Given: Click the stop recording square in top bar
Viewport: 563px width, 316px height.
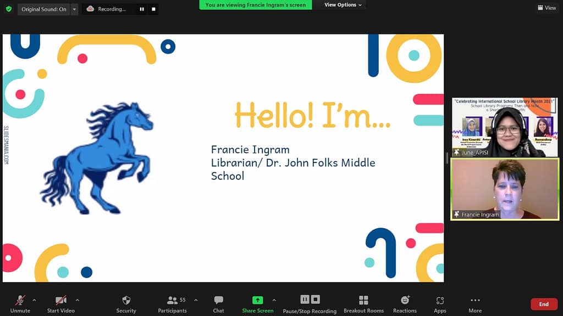Looking at the screenshot, I should [153, 9].
